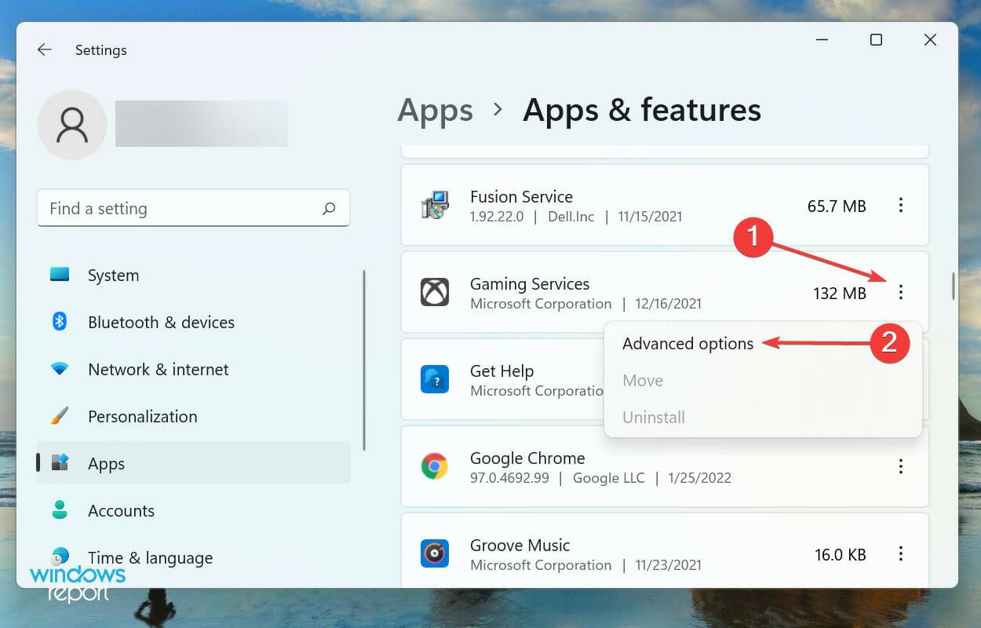981x628 pixels.
Task: Click the Accounts sidebar icon
Action: [59, 510]
